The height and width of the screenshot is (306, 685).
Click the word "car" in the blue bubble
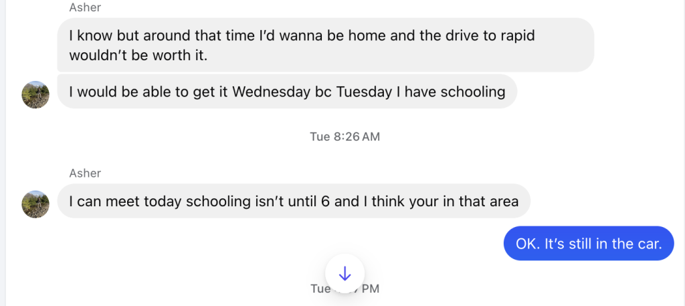(x=648, y=244)
